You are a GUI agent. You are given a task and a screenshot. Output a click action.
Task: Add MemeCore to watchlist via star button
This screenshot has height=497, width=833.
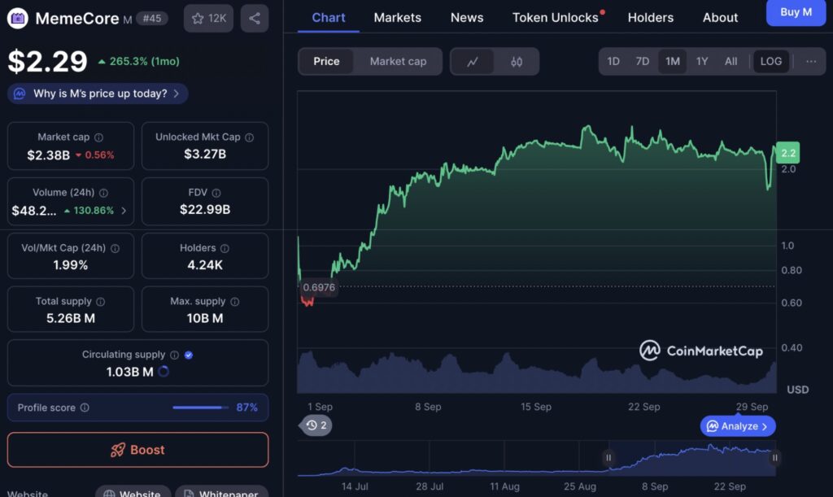click(x=208, y=18)
